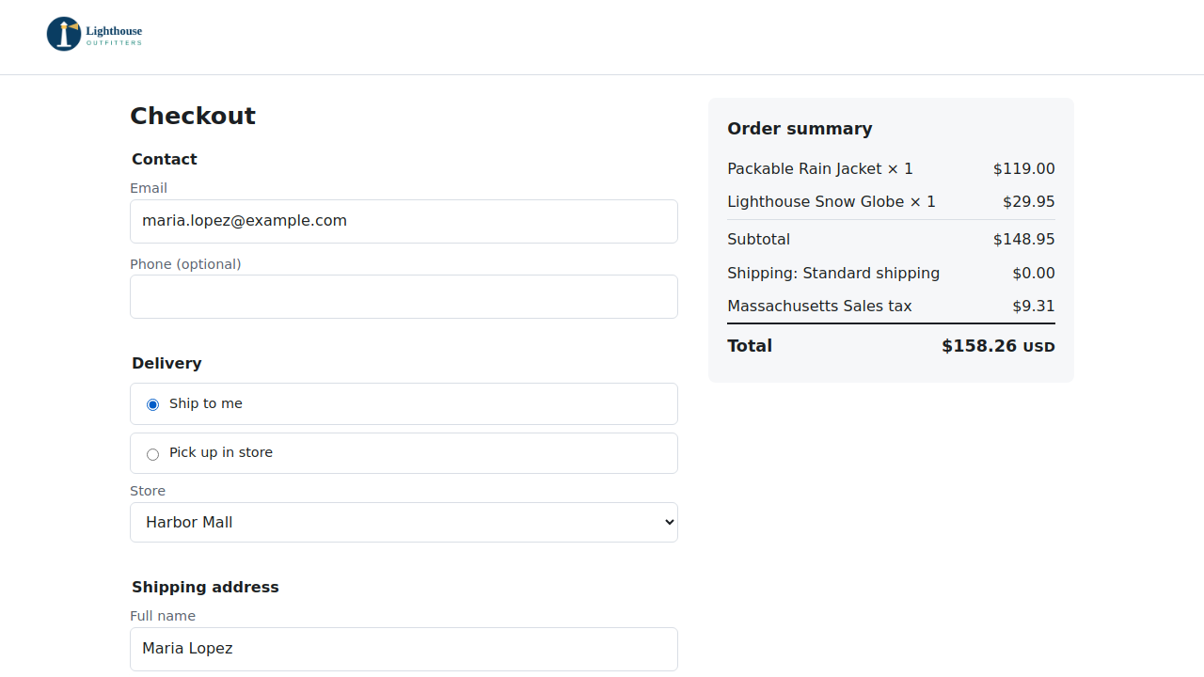
Task: Choose the Pick up in store radio option
Action: pos(152,454)
